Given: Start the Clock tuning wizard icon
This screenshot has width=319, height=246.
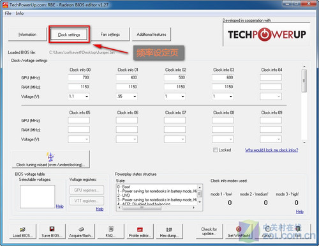Looking at the screenshot, I should tap(50, 157).
